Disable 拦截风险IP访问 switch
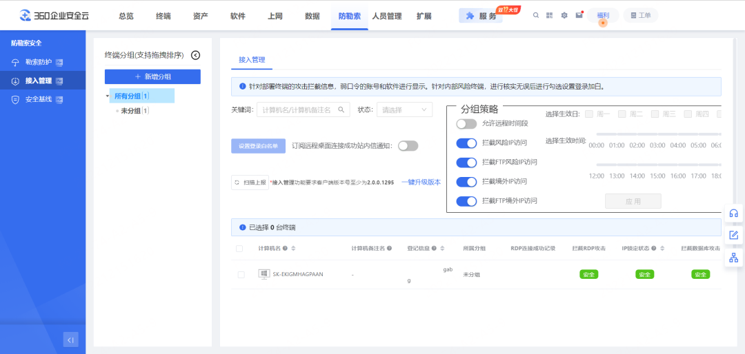745x354 pixels. 467,143
